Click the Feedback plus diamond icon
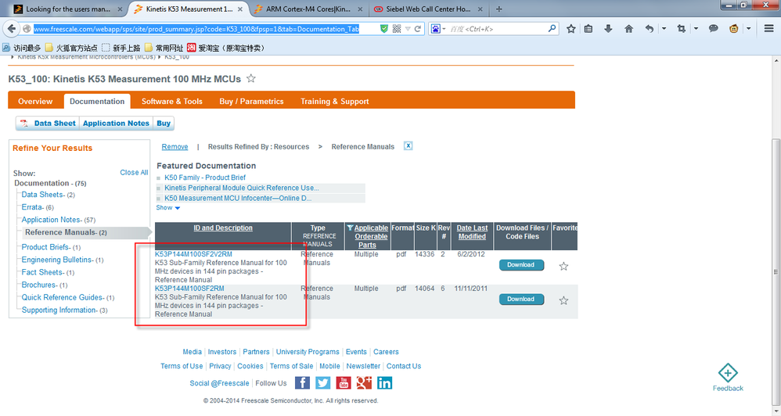This screenshot has height=416, width=781. (728, 373)
